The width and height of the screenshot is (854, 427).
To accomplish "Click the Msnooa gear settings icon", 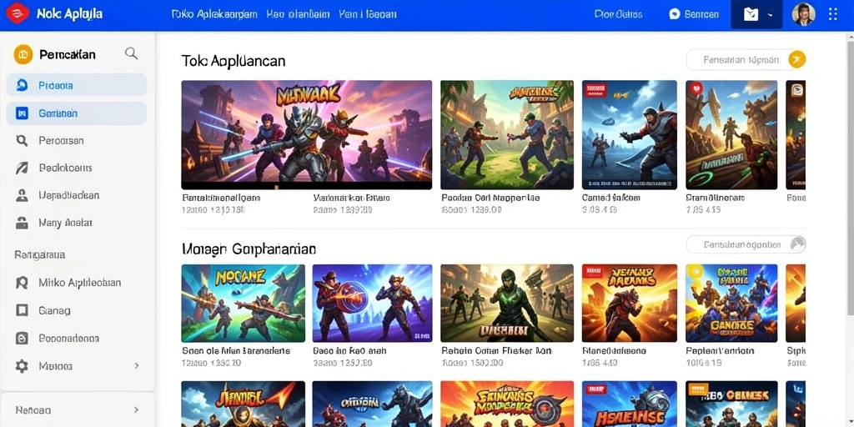I will tap(22, 366).
